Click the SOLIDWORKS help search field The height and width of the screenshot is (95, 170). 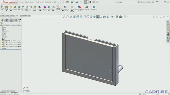pos(144,2)
